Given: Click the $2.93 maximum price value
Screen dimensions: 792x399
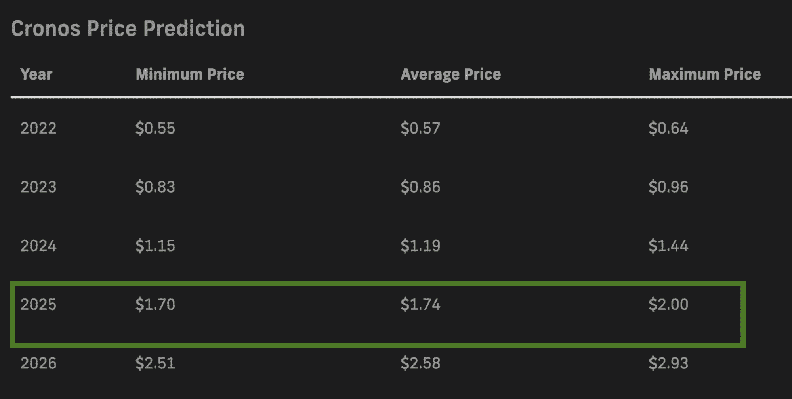Looking at the screenshot, I should pyautogui.click(x=668, y=363).
